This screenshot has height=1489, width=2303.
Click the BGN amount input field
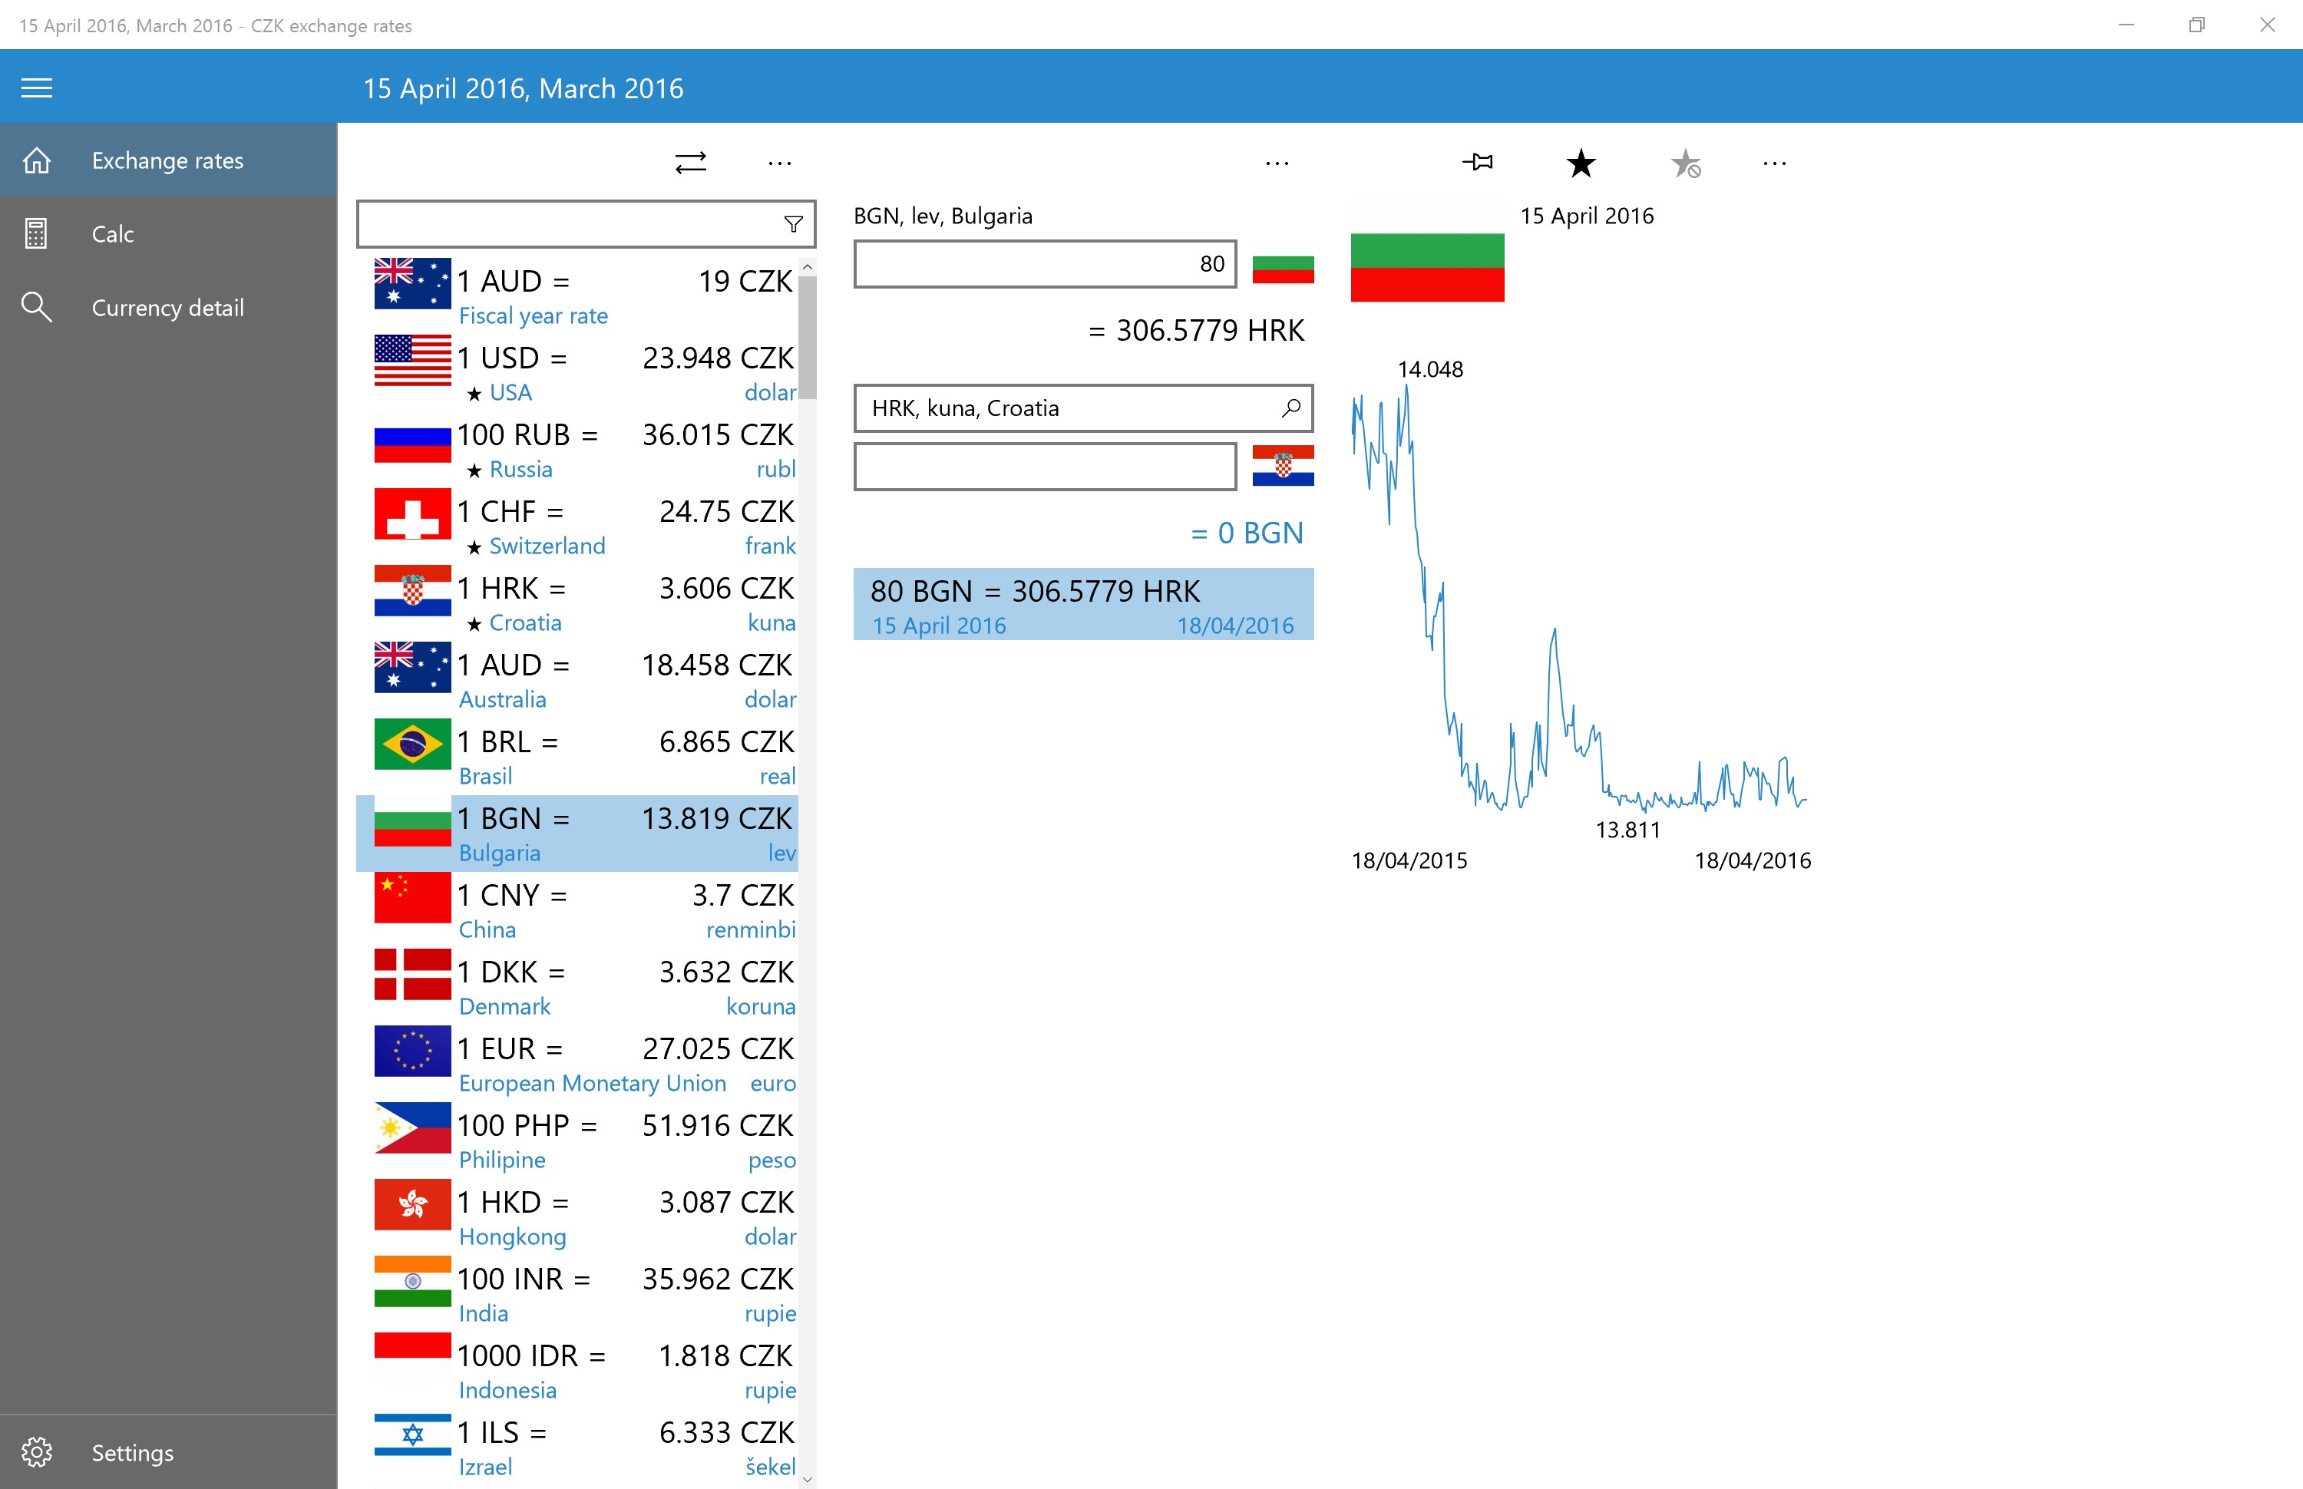1044,264
